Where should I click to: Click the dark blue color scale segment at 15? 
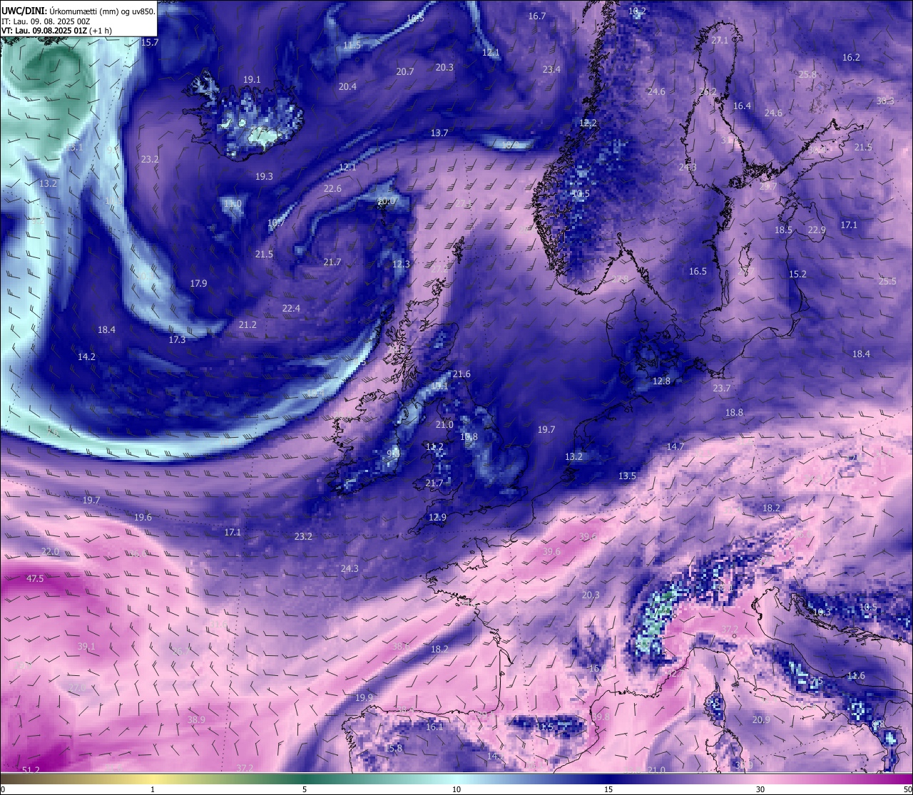(608, 779)
